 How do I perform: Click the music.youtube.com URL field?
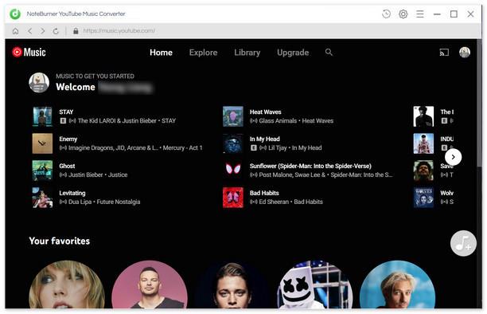119,31
